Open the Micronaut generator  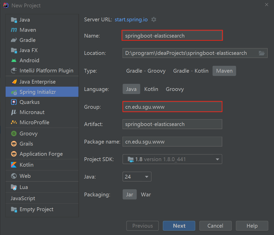pos(13,112)
